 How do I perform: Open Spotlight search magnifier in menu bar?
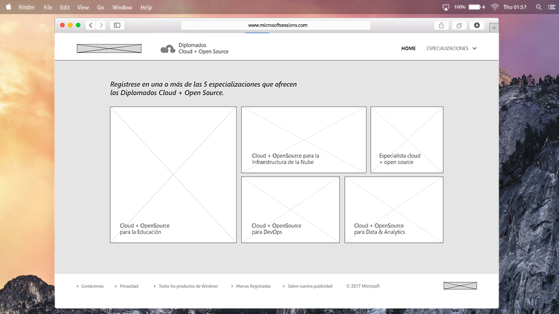click(x=539, y=7)
